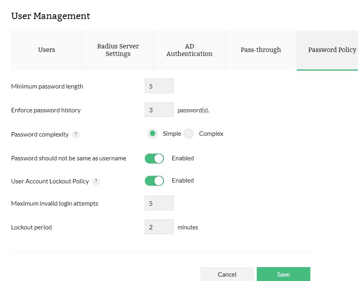Click the Password complexity help icon
Image resolution: width=358 pixels, height=281 pixels.
point(76,135)
